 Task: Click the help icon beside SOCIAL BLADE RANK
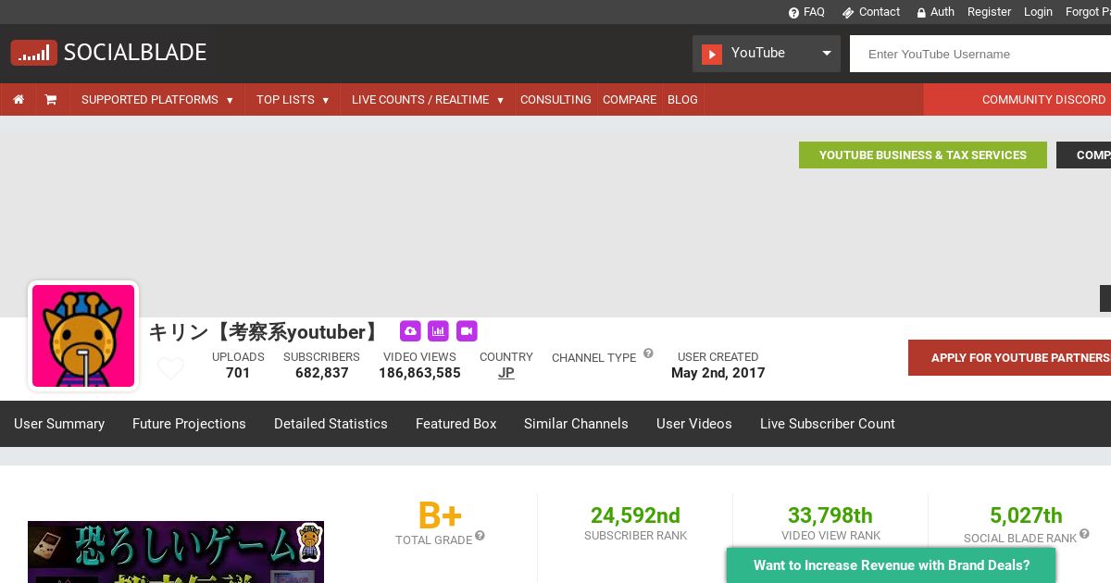point(1084,534)
